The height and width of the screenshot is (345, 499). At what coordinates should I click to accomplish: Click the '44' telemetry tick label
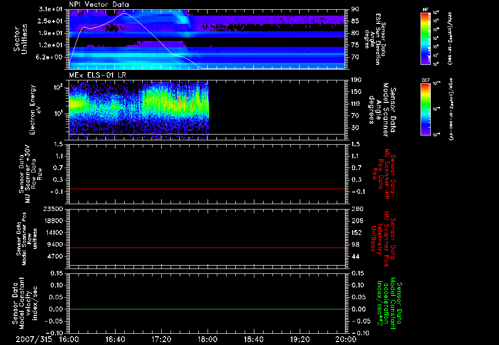tap(355, 256)
